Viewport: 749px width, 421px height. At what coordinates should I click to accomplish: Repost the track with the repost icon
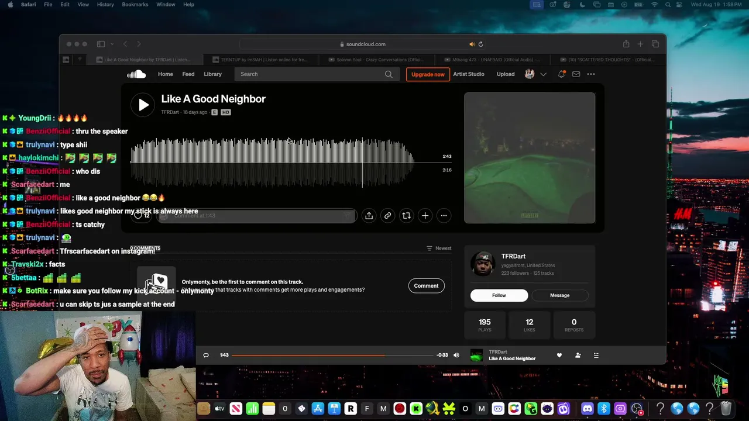coord(406,216)
